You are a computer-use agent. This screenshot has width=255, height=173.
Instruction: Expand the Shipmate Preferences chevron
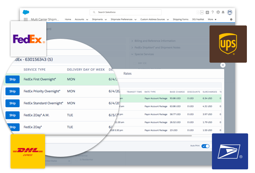(136, 19)
